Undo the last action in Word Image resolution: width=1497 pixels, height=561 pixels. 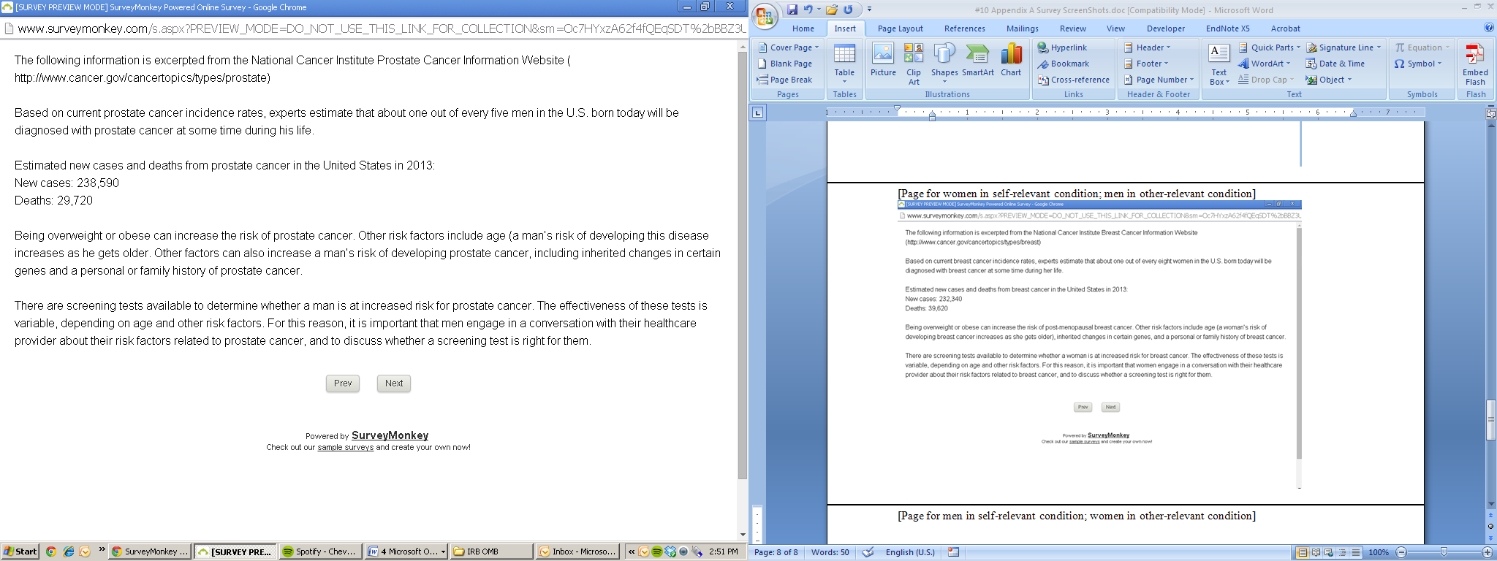coord(808,9)
